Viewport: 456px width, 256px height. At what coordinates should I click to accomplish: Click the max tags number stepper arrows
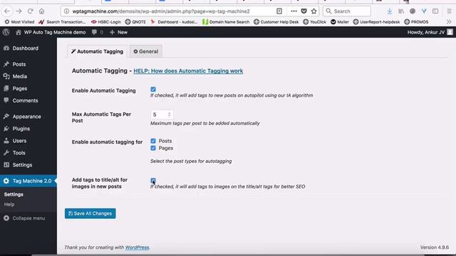(x=169, y=114)
